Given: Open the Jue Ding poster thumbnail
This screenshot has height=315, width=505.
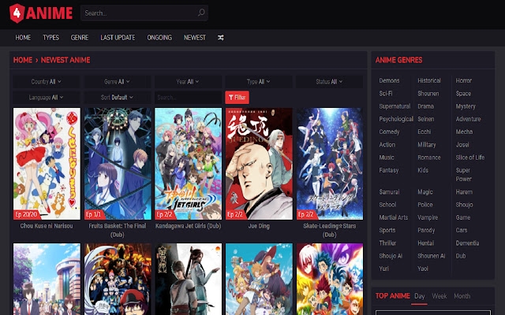Looking at the screenshot, I should [258, 163].
